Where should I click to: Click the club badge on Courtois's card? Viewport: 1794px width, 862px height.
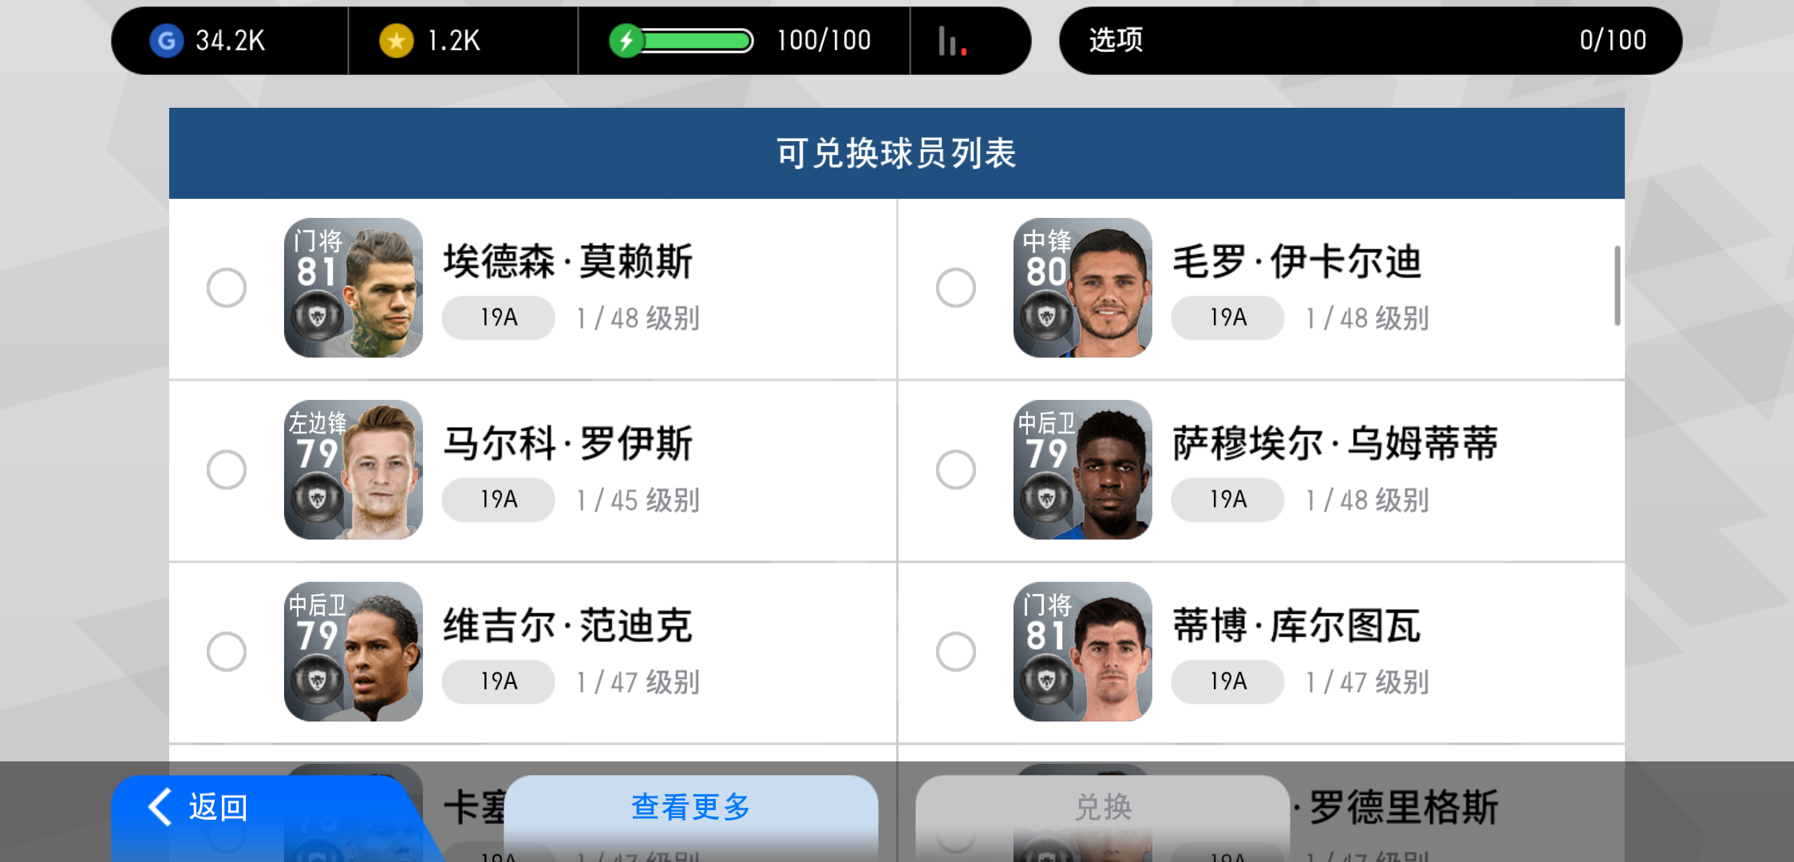click(x=1046, y=680)
